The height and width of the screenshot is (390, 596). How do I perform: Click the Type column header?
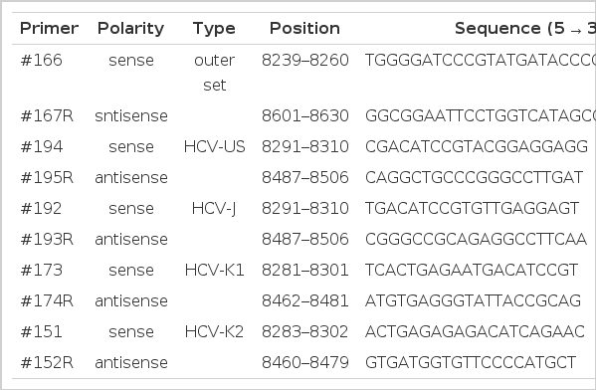pos(214,29)
